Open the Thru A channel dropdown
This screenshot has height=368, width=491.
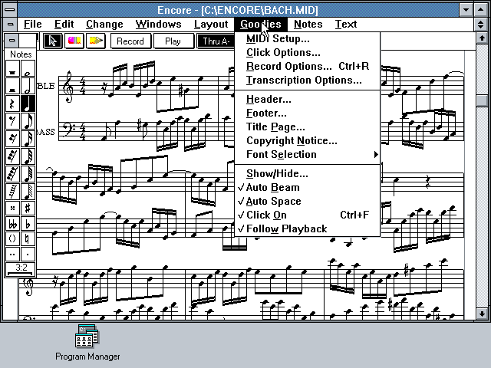pyautogui.click(x=216, y=41)
